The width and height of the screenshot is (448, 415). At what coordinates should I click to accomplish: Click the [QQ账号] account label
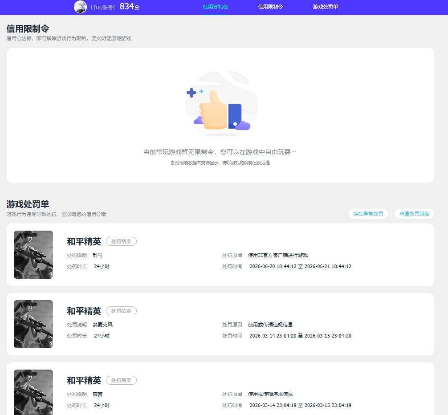click(x=104, y=8)
